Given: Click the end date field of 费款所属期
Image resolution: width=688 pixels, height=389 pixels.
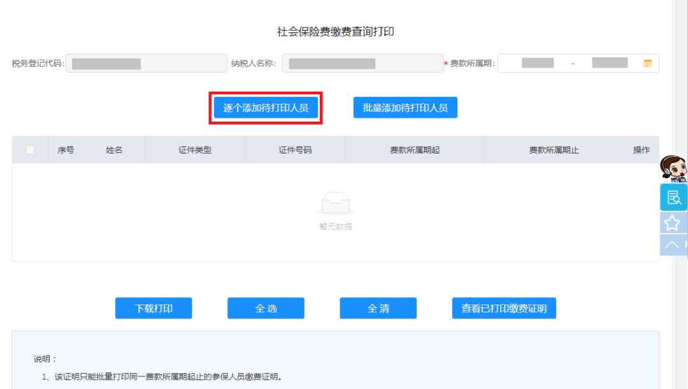Looking at the screenshot, I should pyautogui.click(x=610, y=62).
